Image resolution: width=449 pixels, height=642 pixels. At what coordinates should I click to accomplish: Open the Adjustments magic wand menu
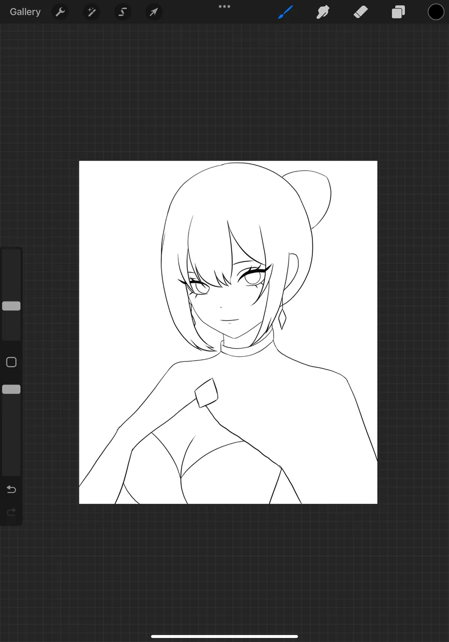[x=91, y=12]
